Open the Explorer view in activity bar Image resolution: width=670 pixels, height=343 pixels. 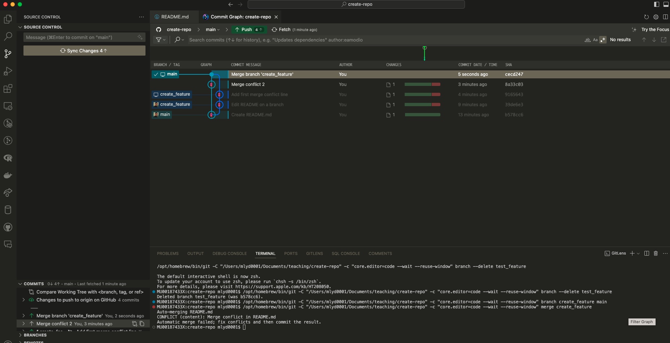8,19
